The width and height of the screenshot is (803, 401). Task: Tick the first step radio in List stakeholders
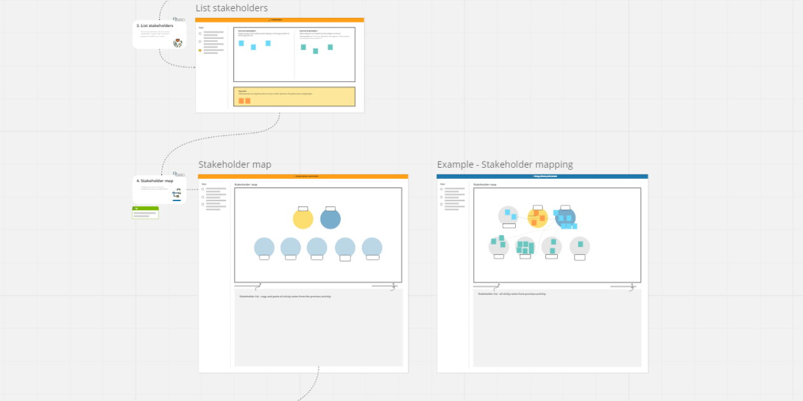[200, 33]
